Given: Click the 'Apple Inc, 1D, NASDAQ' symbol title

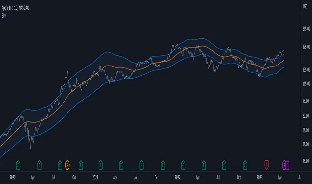Looking at the screenshot, I should pos(15,8).
